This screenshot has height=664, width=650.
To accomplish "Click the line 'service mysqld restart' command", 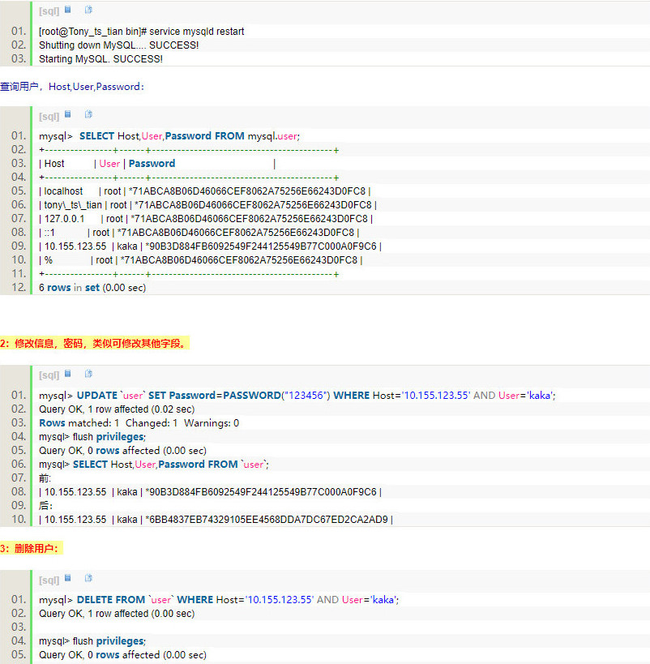I will (x=142, y=32).
